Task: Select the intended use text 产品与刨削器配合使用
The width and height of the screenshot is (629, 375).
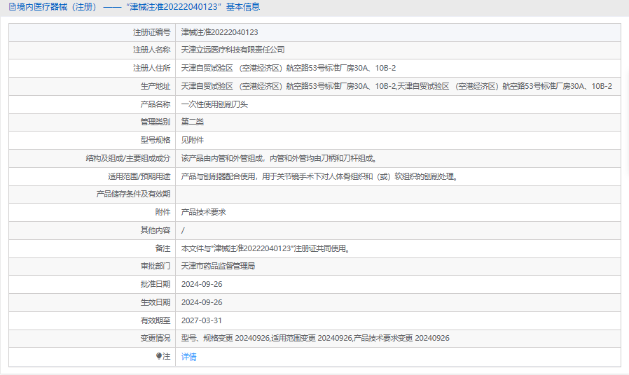Action: tap(320, 176)
